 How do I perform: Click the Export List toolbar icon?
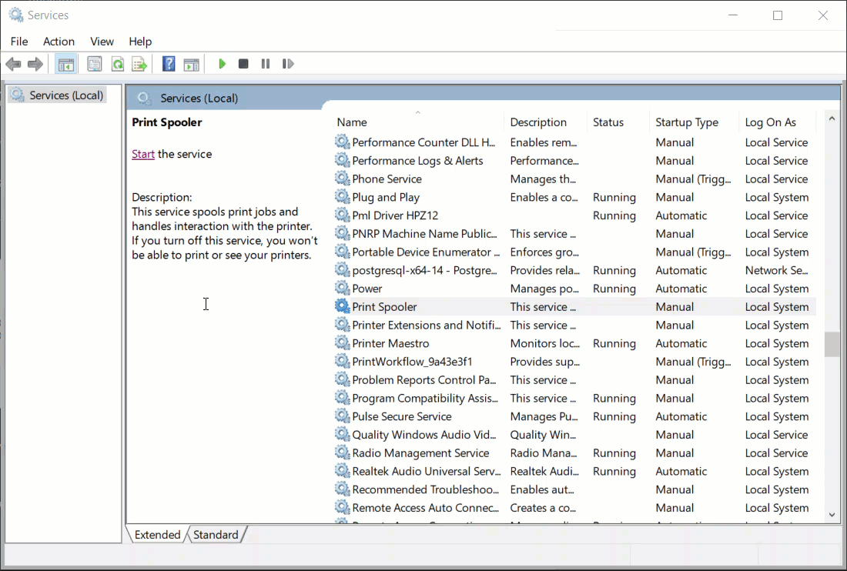[139, 64]
